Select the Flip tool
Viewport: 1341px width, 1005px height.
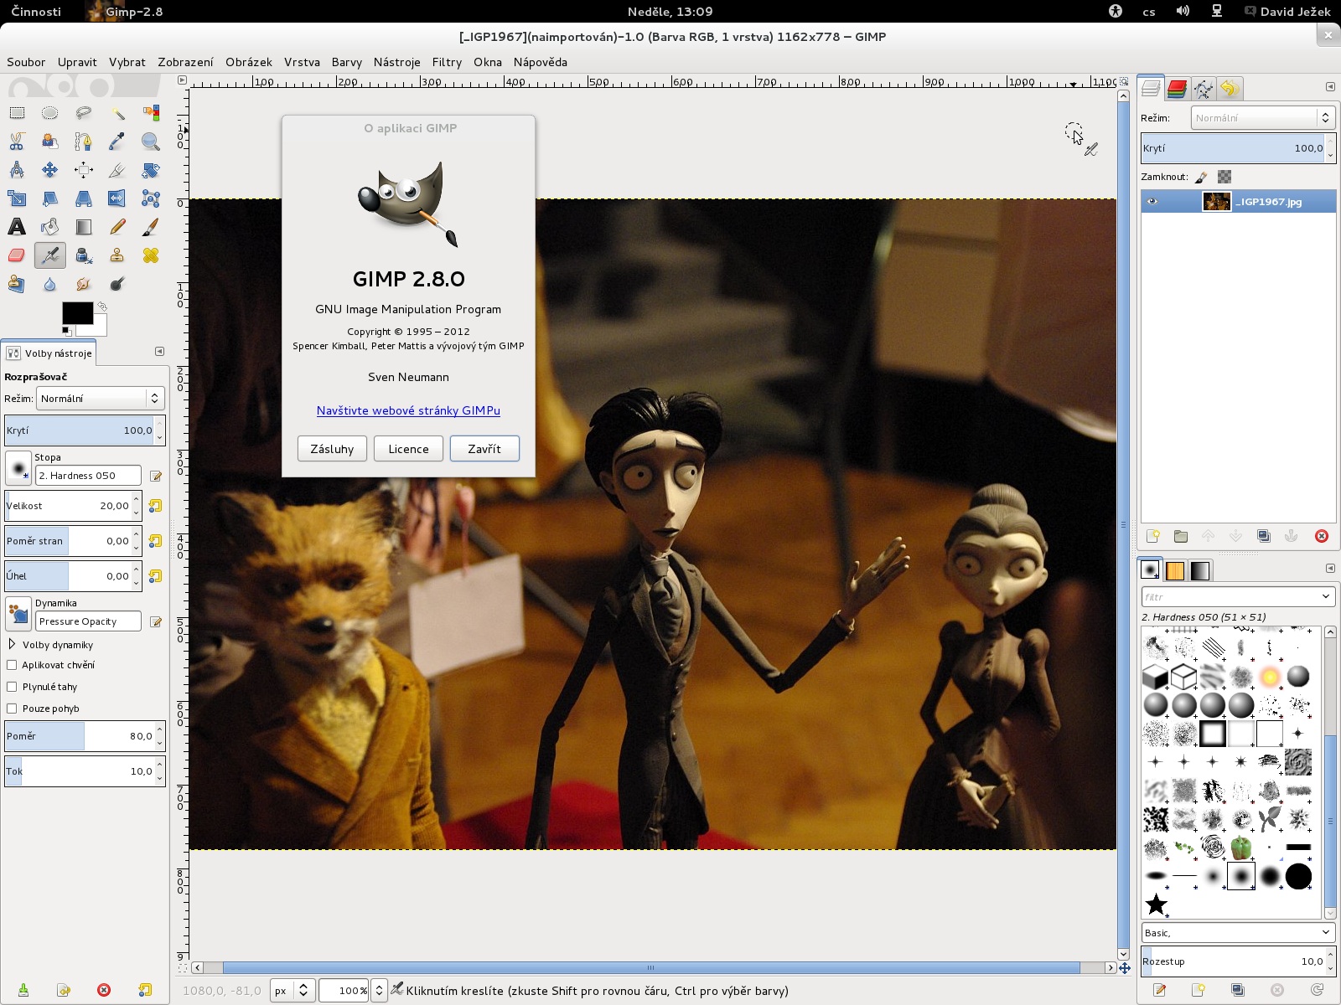pos(117,198)
